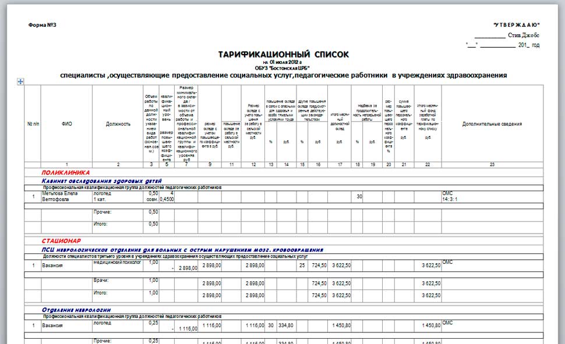Click the column number "23" cell
The image size is (565, 344).
click(492, 164)
